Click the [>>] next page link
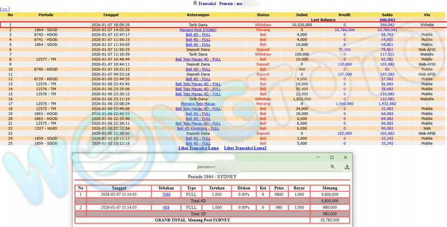This screenshot has height=227, width=447. pyautogui.click(x=6, y=9)
